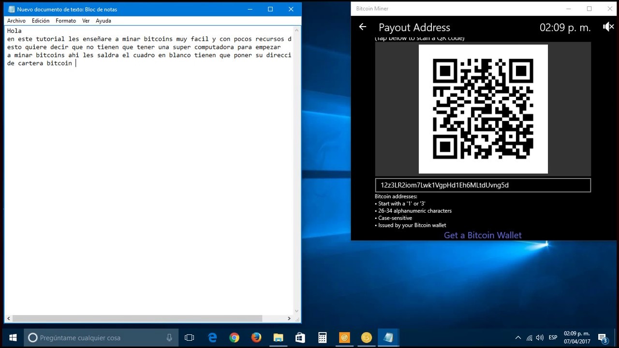Open the volume tray icon

[x=540, y=337]
